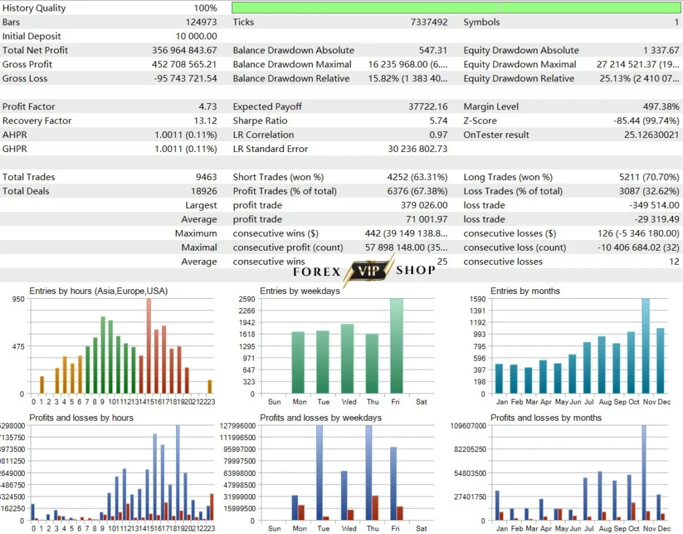
Task: Click the green History Quality progress bar
Action: pyautogui.click(x=456, y=7)
